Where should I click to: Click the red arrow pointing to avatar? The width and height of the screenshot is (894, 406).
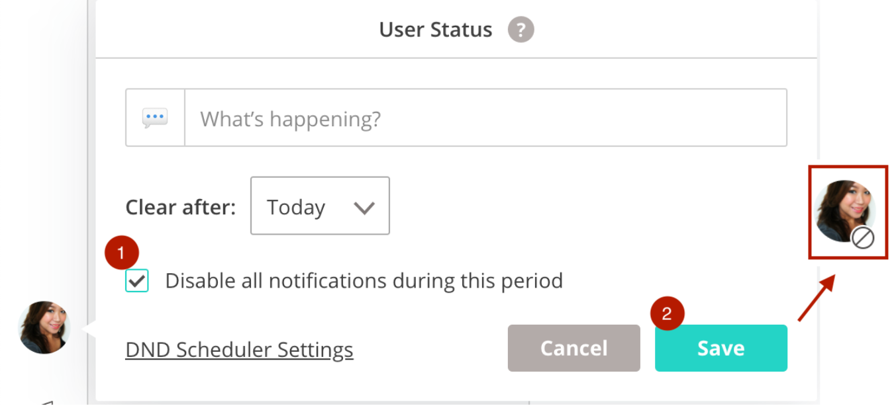click(x=816, y=299)
